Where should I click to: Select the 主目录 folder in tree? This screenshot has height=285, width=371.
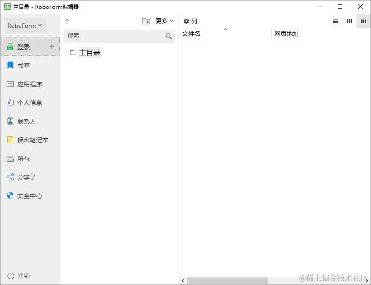click(90, 52)
